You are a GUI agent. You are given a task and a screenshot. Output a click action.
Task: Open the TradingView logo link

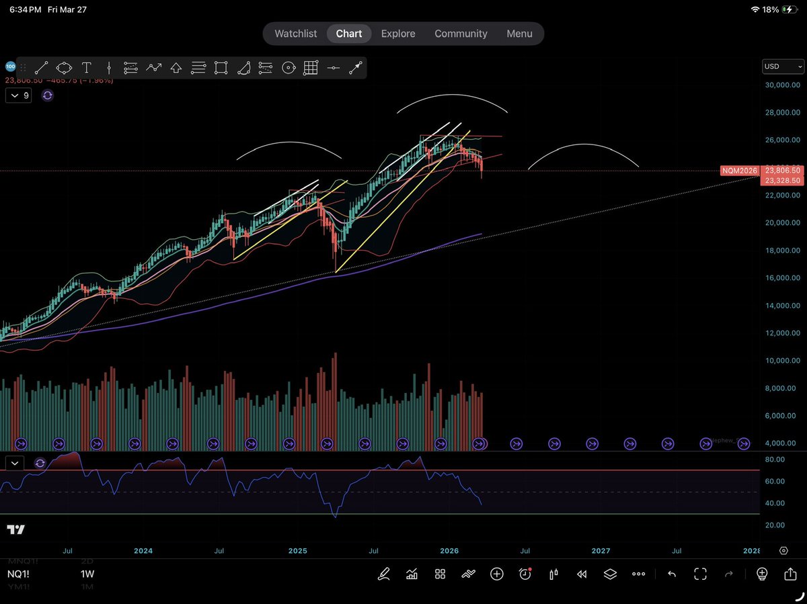[15, 529]
